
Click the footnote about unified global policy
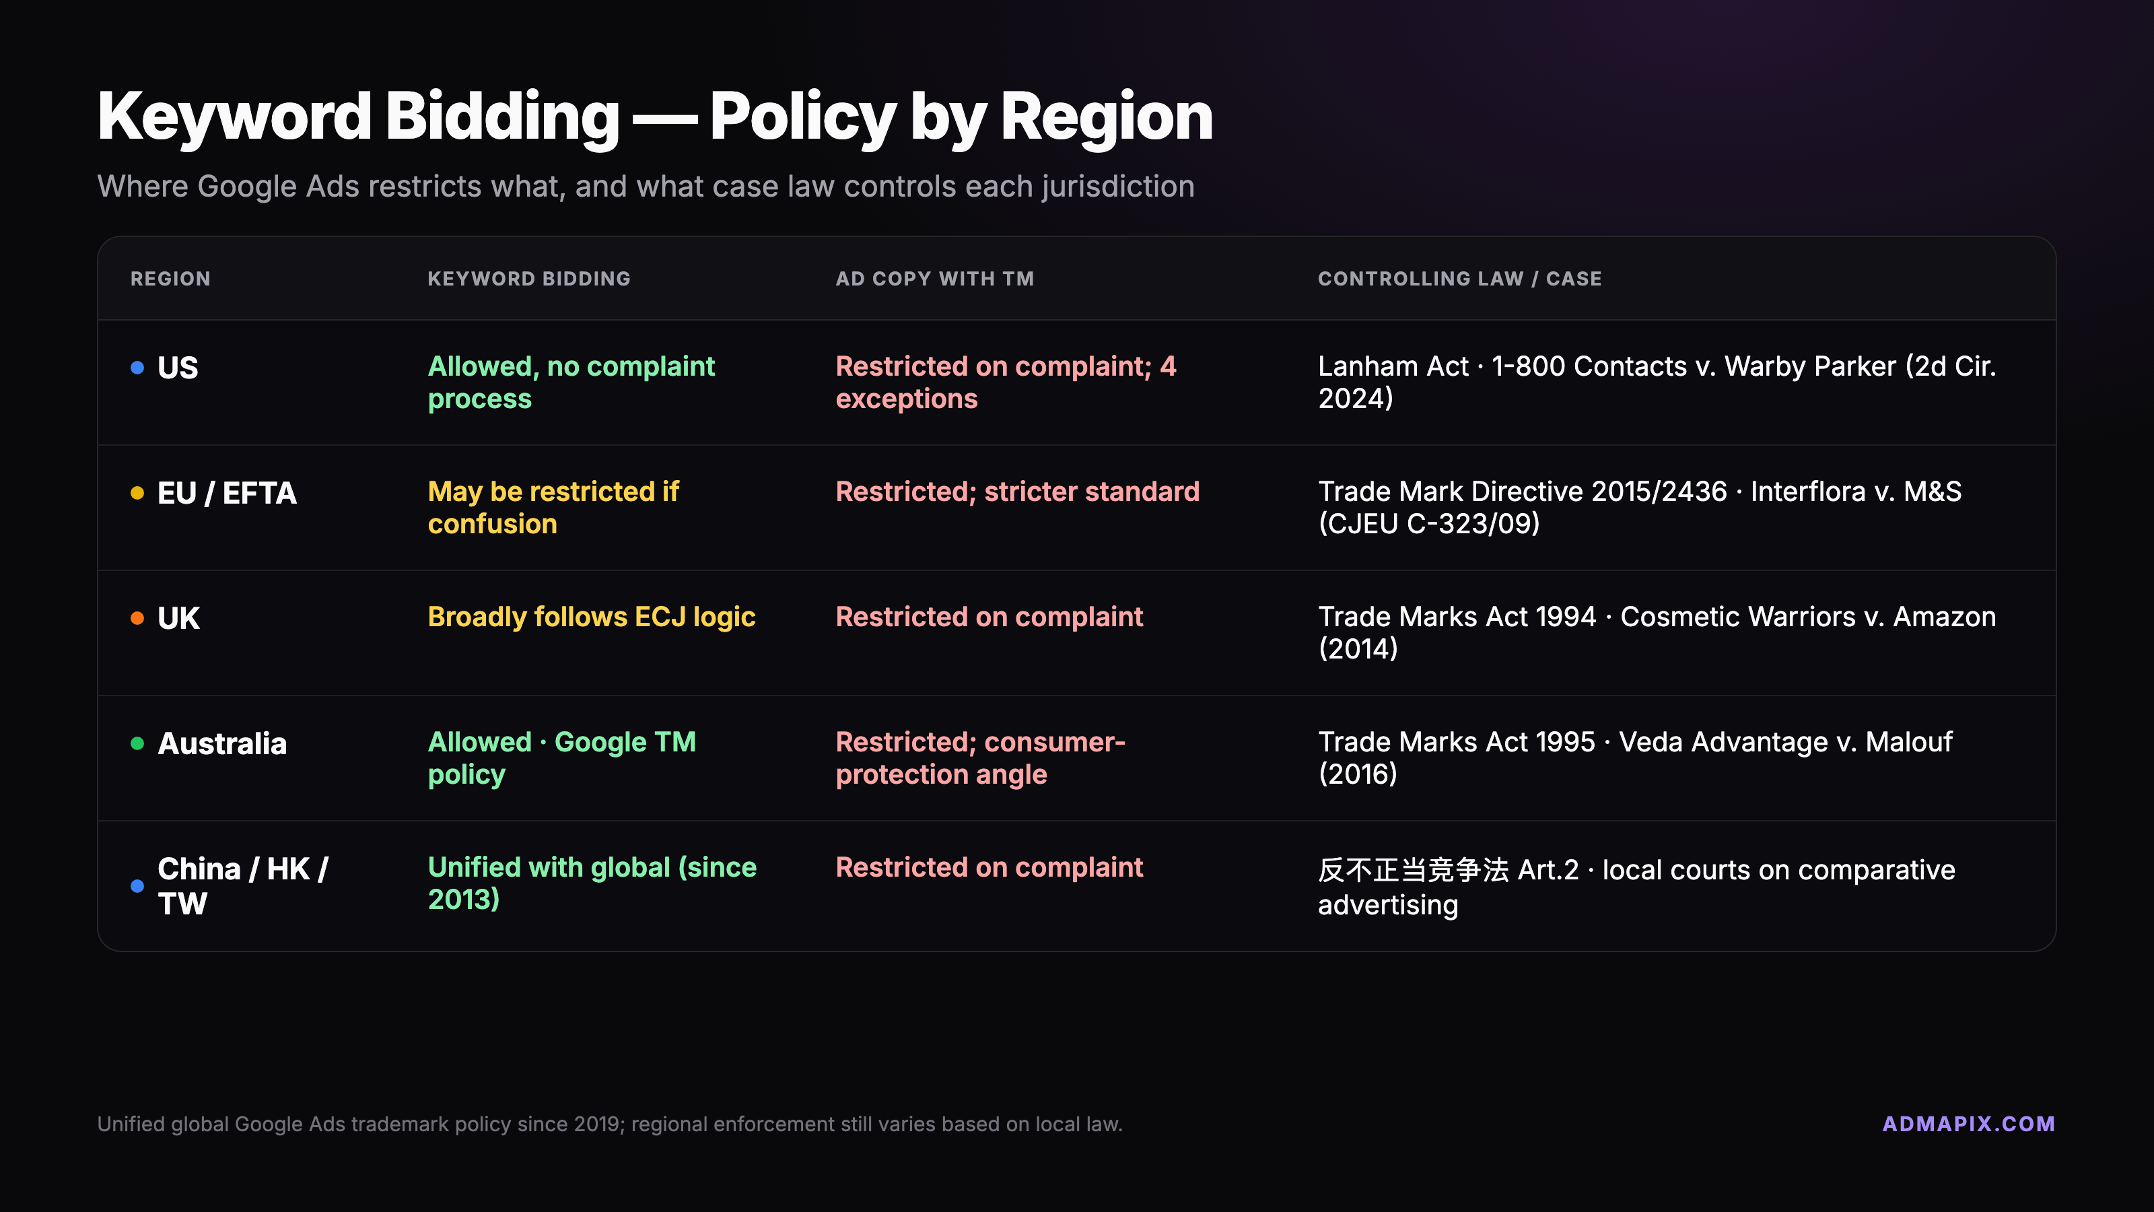pos(610,1124)
